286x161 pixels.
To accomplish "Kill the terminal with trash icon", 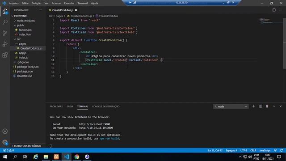I will tap(267, 106).
